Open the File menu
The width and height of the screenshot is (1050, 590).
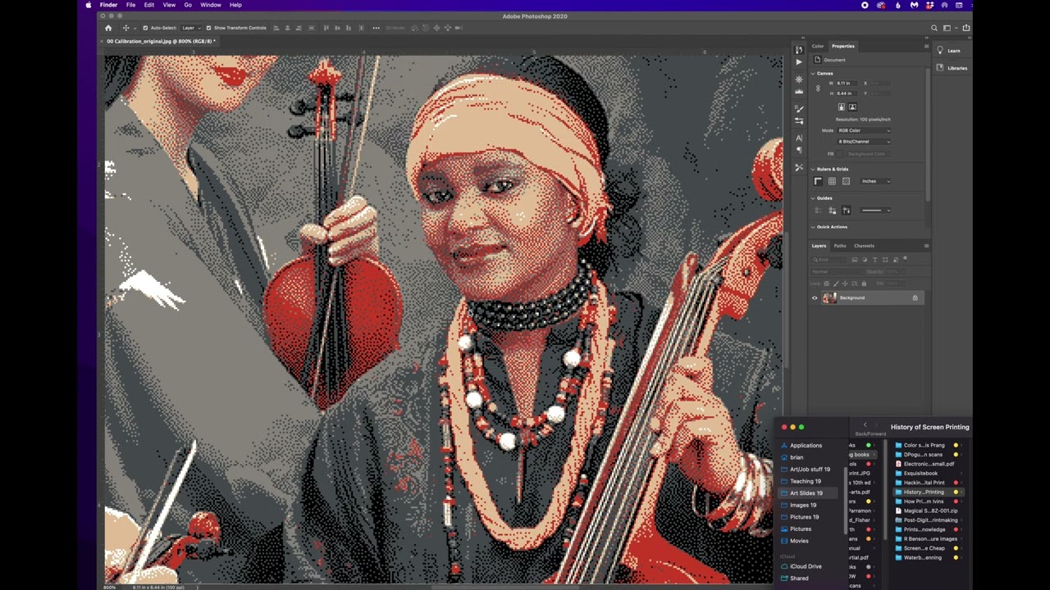point(130,5)
